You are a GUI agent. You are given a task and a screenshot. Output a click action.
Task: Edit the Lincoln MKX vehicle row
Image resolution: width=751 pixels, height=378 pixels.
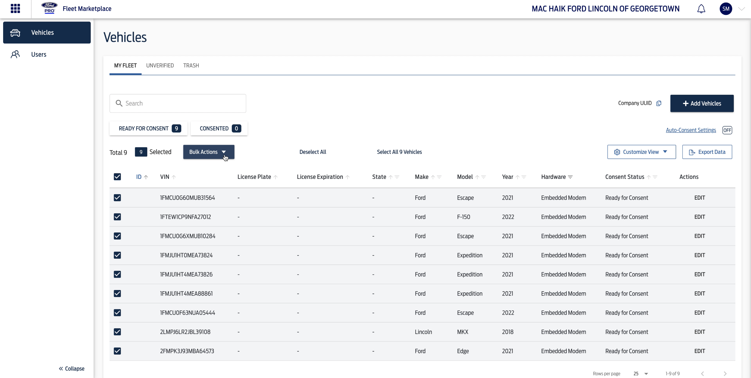click(x=699, y=332)
